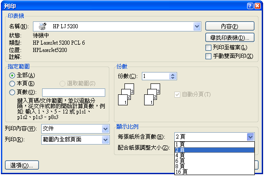The width and height of the screenshot is (264, 176).
Task: Choose 6 頁 from the list
Action: (215, 161)
